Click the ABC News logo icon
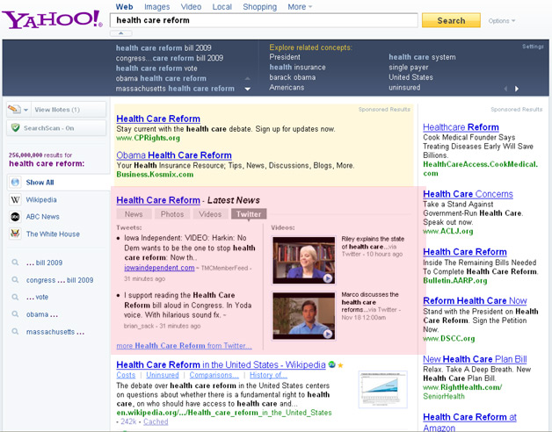Image resolution: width=552 pixels, height=432 pixels. coord(15,217)
